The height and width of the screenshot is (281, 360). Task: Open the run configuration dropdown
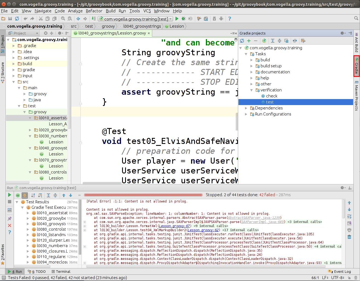click(x=136, y=19)
